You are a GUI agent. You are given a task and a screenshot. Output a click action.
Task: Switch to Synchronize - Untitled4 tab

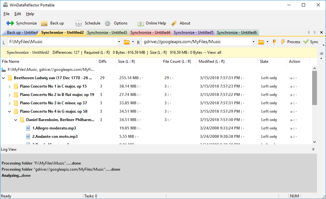click(x=150, y=33)
